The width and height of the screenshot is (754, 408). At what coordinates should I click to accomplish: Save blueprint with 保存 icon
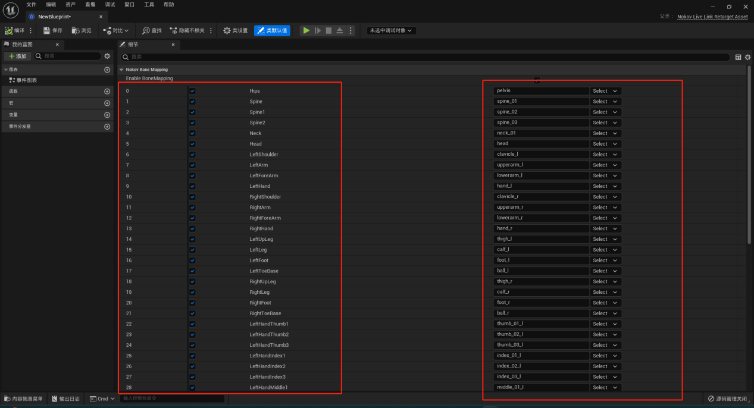(52, 30)
